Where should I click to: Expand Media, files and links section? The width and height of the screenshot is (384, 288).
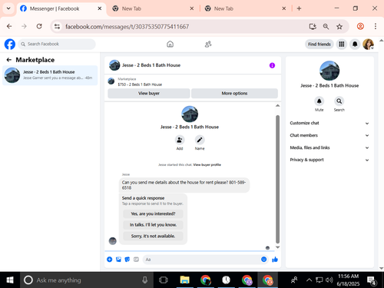(x=329, y=147)
